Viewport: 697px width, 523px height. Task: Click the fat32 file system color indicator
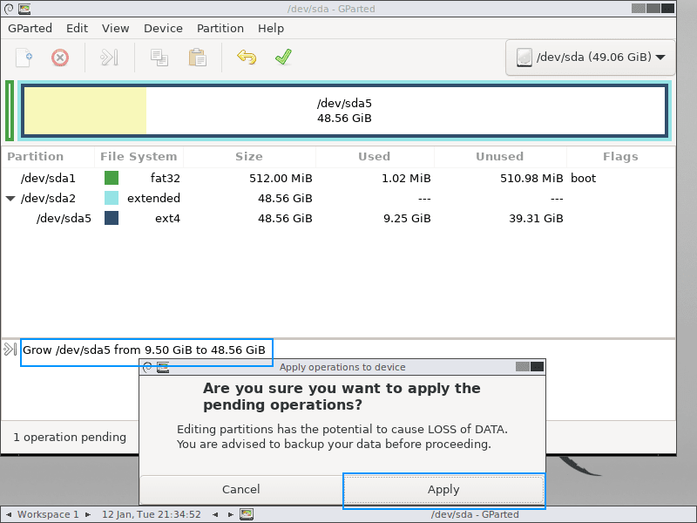click(111, 178)
